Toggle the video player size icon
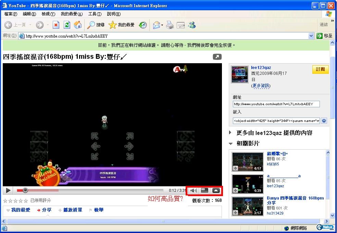337x233 pixels. 204,190
